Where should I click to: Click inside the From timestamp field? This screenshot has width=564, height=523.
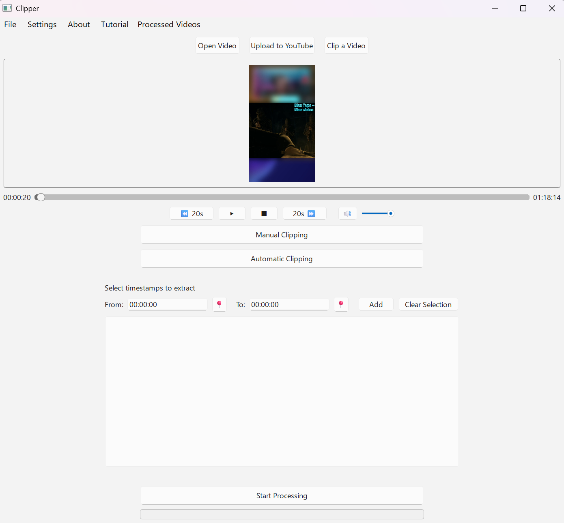tap(167, 304)
